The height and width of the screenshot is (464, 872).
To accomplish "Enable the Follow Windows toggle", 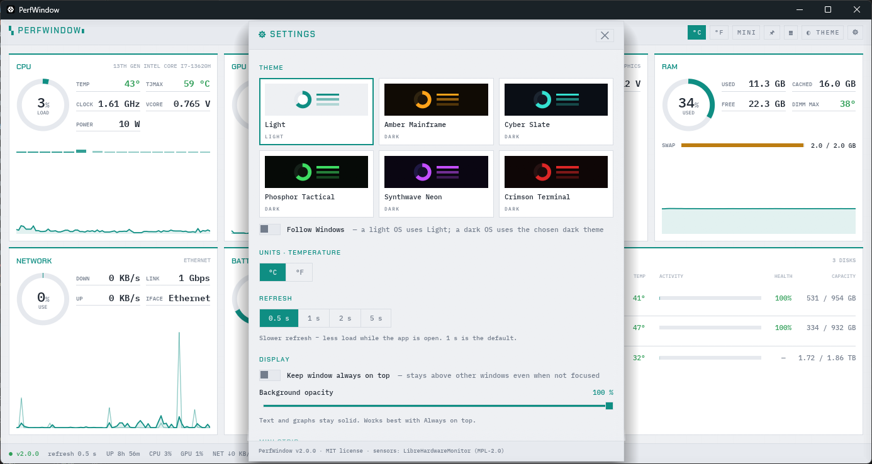I will click(270, 229).
